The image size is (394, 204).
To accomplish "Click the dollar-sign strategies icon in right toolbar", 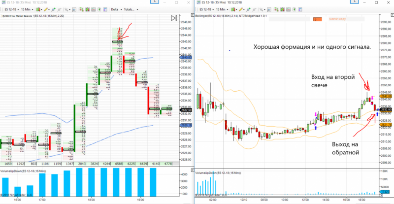I will (x=294, y=9).
